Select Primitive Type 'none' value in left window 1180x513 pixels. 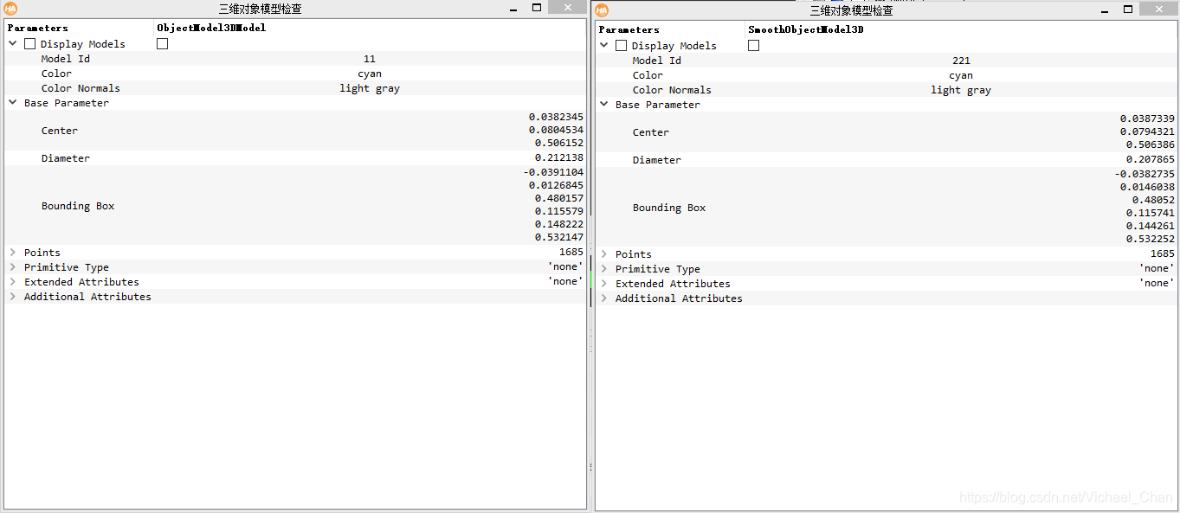tap(565, 266)
